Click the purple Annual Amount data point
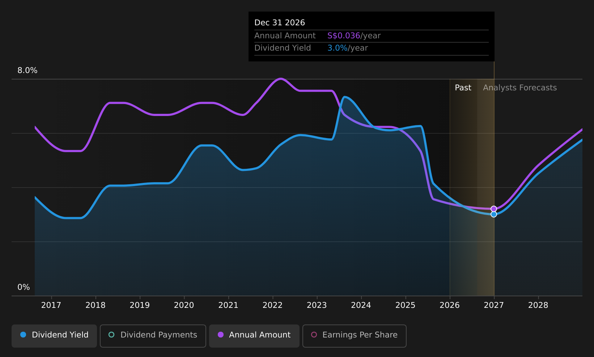Image resolution: width=594 pixels, height=357 pixels. 494,209
